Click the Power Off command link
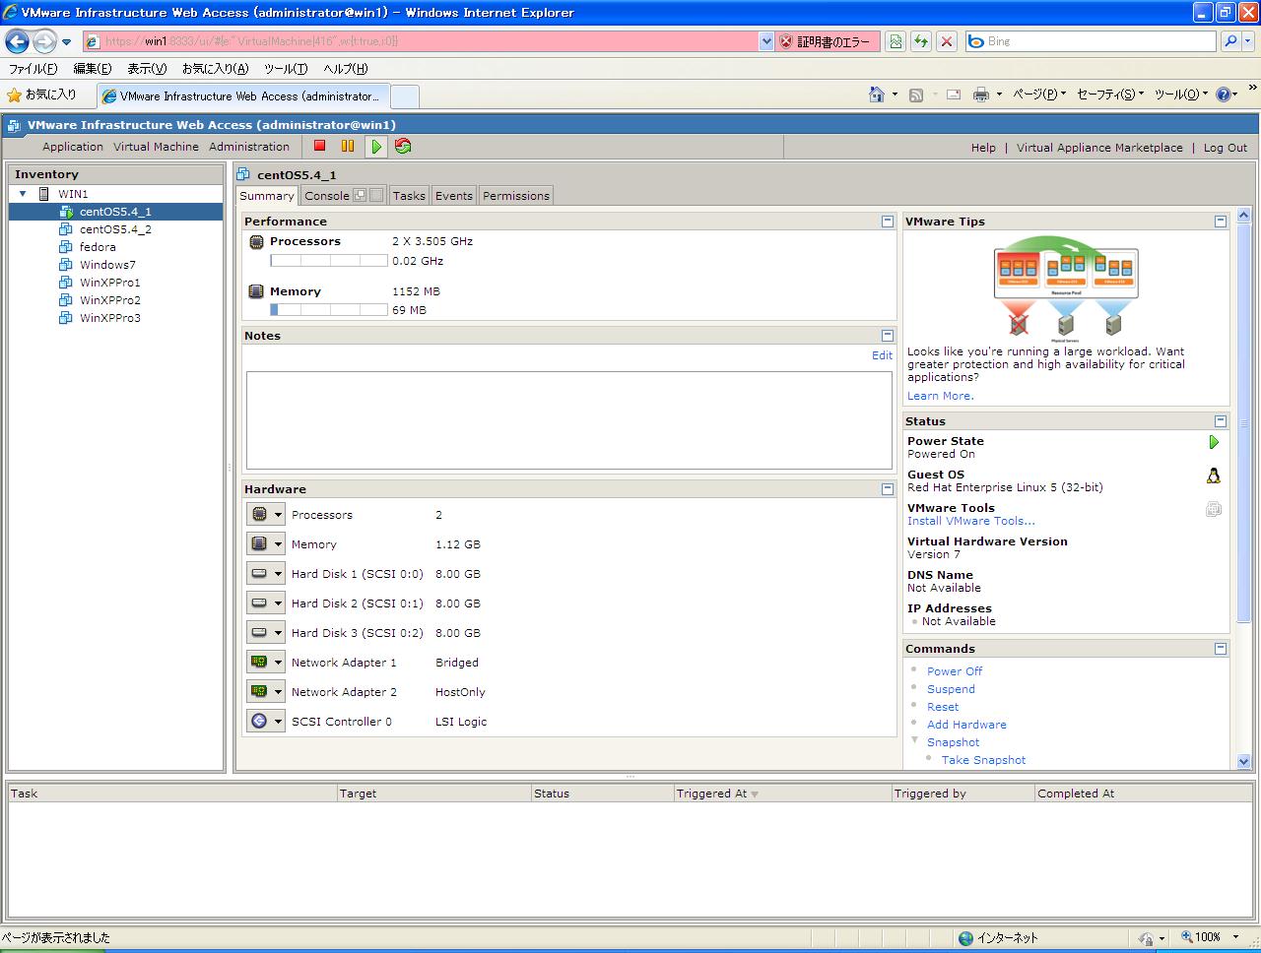 [x=954, y=671]
